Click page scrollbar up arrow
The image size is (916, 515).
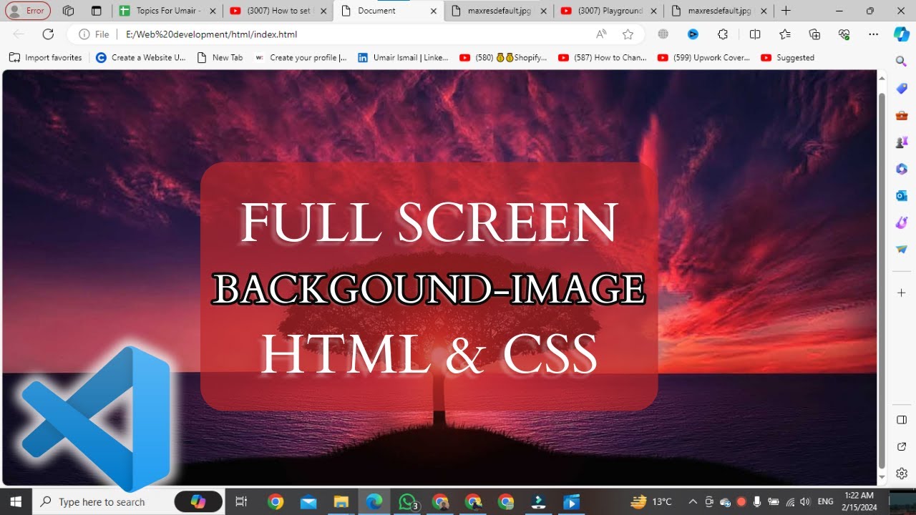coord(882,77)
